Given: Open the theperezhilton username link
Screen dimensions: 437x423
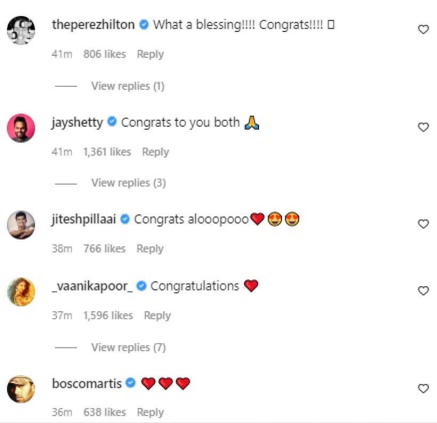Looking at the screenshot, I should (93, 25).
